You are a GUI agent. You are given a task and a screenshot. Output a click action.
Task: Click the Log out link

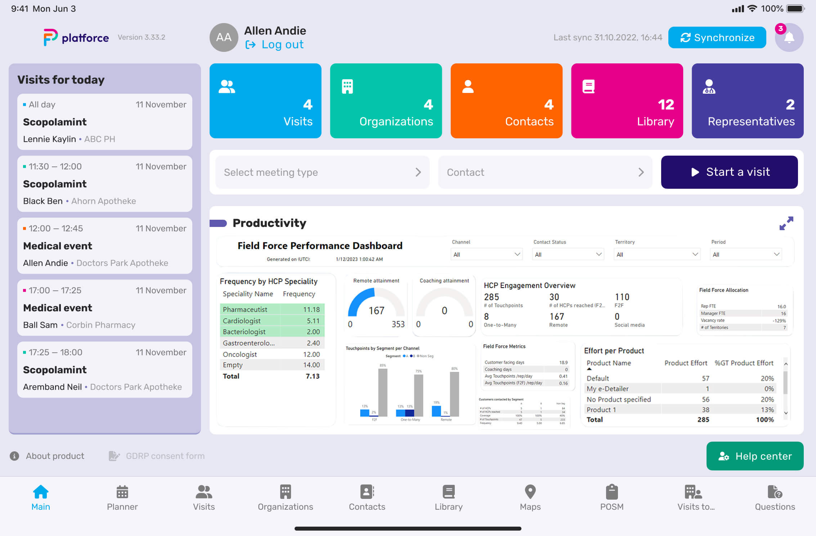tap(275, 45)
